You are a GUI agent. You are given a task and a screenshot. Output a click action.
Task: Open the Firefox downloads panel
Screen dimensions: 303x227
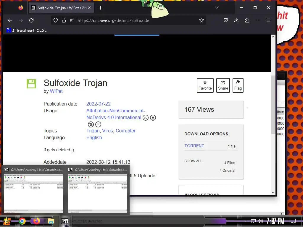(236, 20)
